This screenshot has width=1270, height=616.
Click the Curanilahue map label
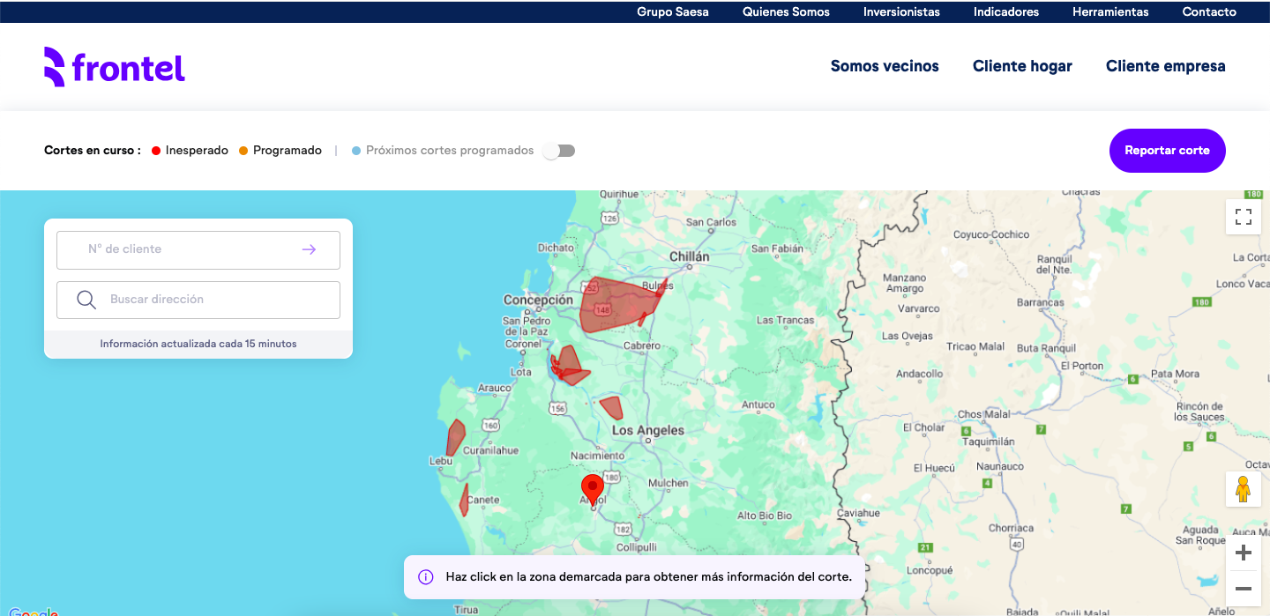point(491,450)
